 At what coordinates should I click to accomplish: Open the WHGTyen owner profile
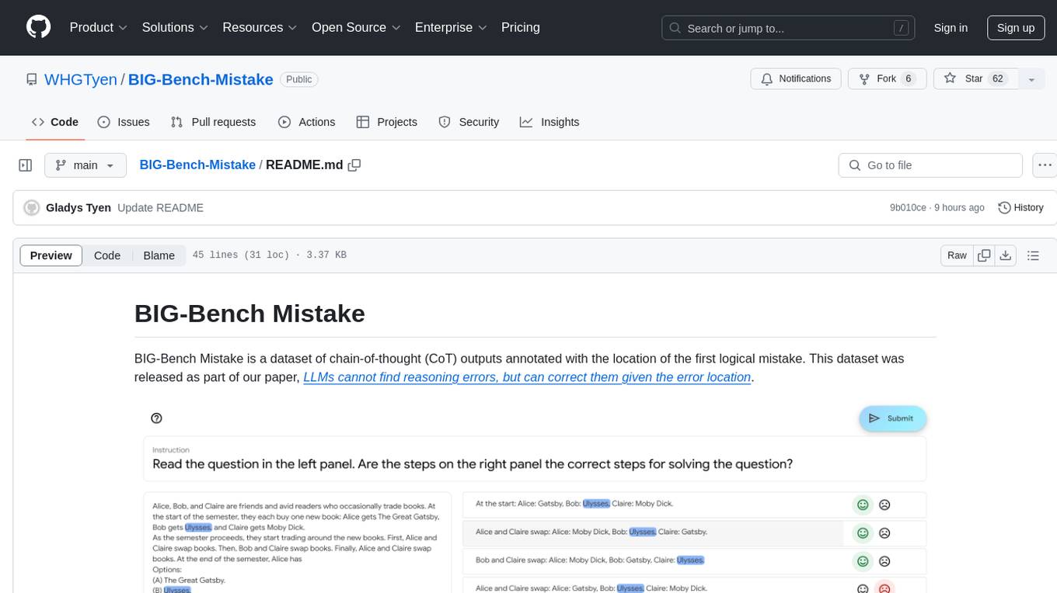click(81, 80)
